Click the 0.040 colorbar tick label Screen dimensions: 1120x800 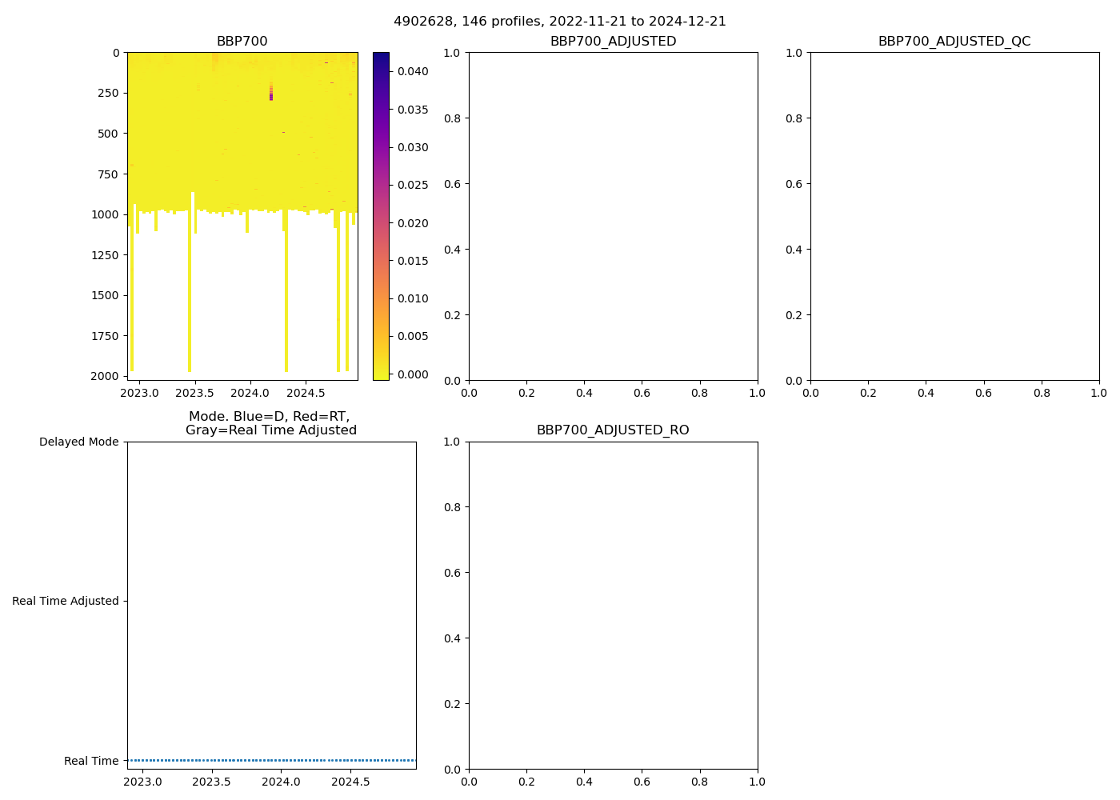tap(413, 71)
